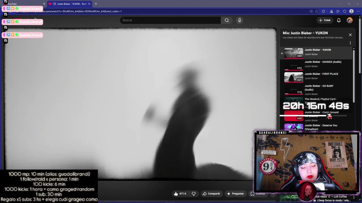This screenshot has height=203, width=362.
Task: Select Justin Bieber - YUKON playlist thumbnail
Action: [294, 53]
